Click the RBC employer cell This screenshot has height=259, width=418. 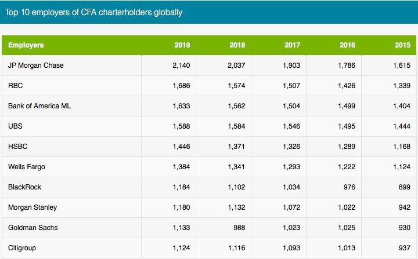[x=16, y=86]
